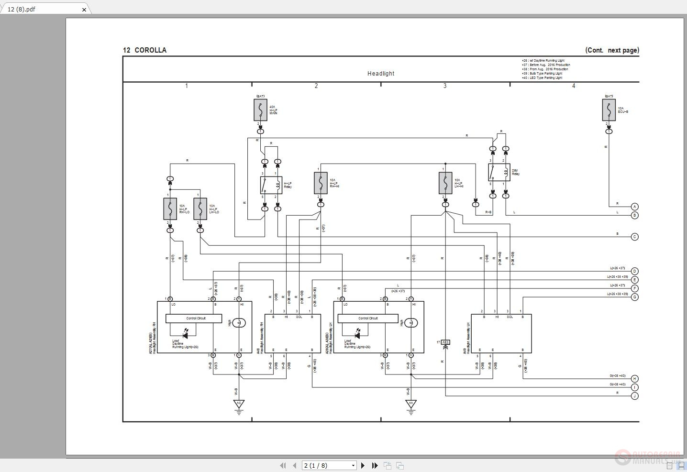Click '(Cont. next page)' text

612,50
